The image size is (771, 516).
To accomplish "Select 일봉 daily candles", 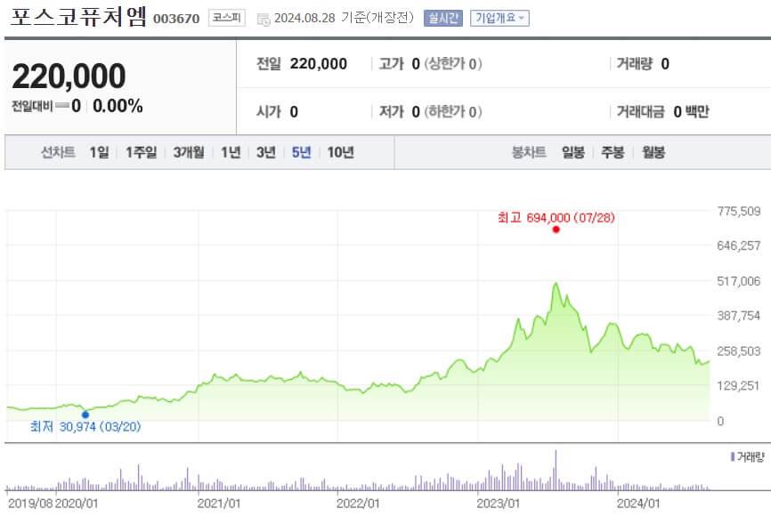I will pyautogui.click(x=570, y=152).
